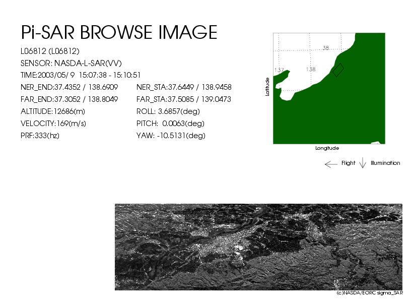The width and height of the screenshot is (414, 300).
Task: Click the scene footprint rectangle on map
Action: (x=338, y=70)
